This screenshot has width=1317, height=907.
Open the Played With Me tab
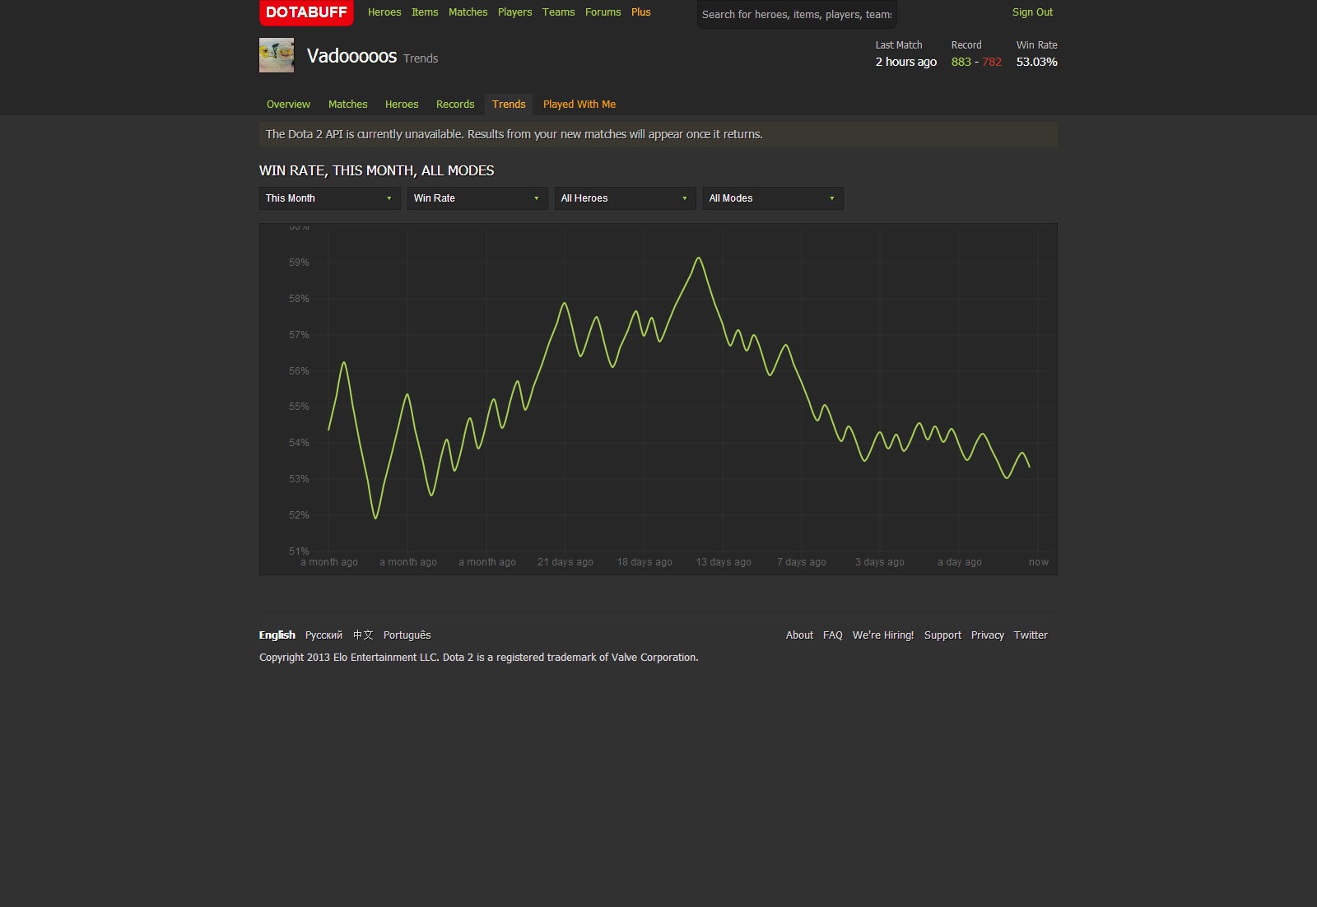579,105
